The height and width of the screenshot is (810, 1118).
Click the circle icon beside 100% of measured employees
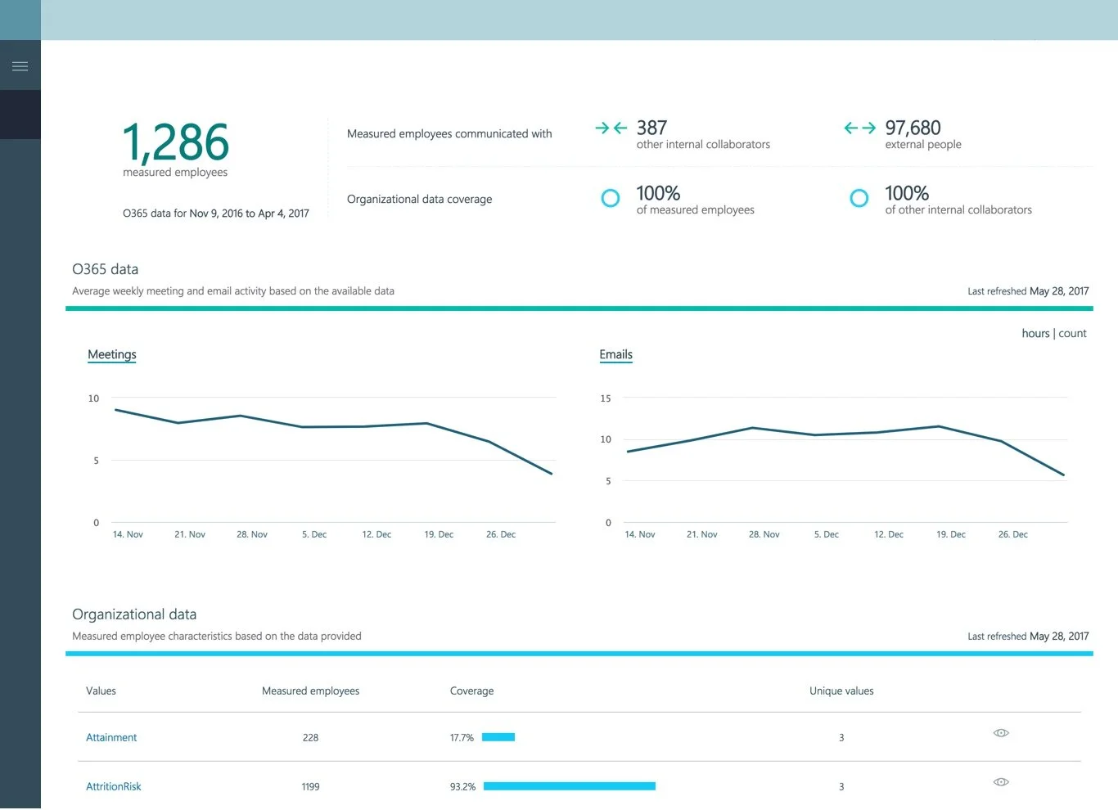[x=611, y=197]
